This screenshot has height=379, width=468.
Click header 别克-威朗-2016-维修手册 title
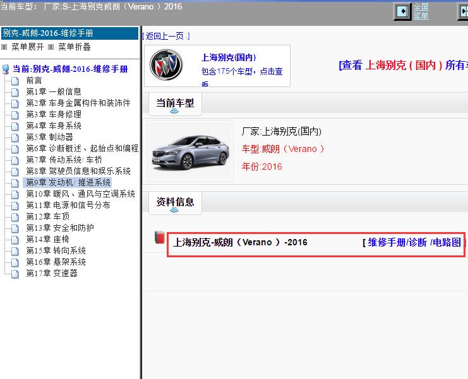click(x=69, y=33)
